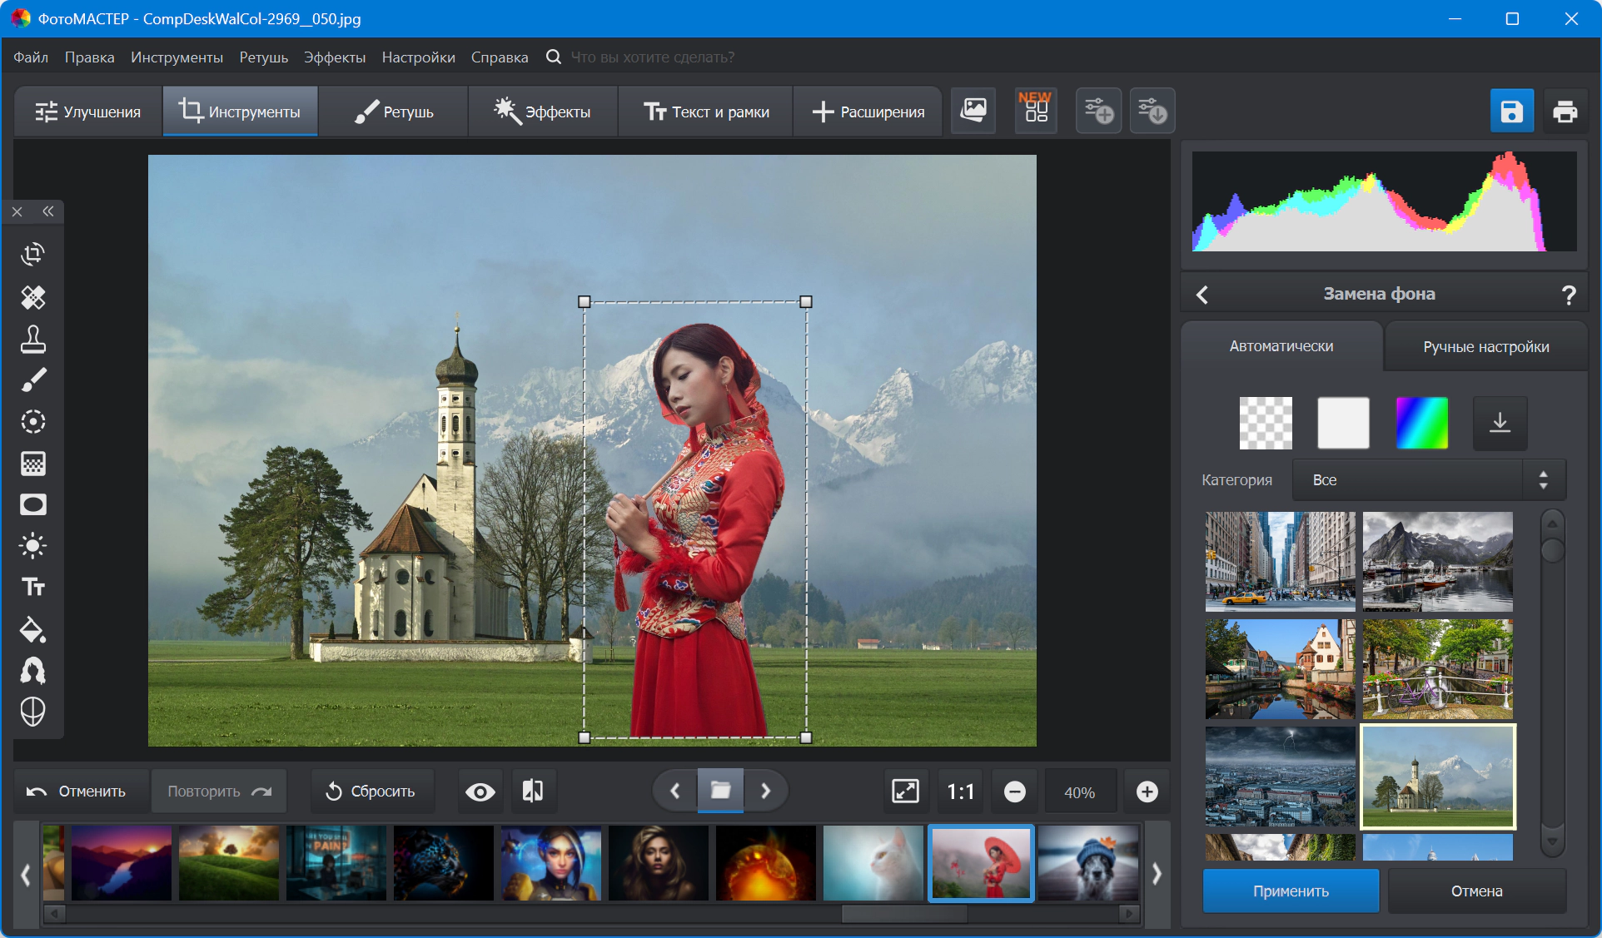Select the crop and rotate tool

pos(32,254)
